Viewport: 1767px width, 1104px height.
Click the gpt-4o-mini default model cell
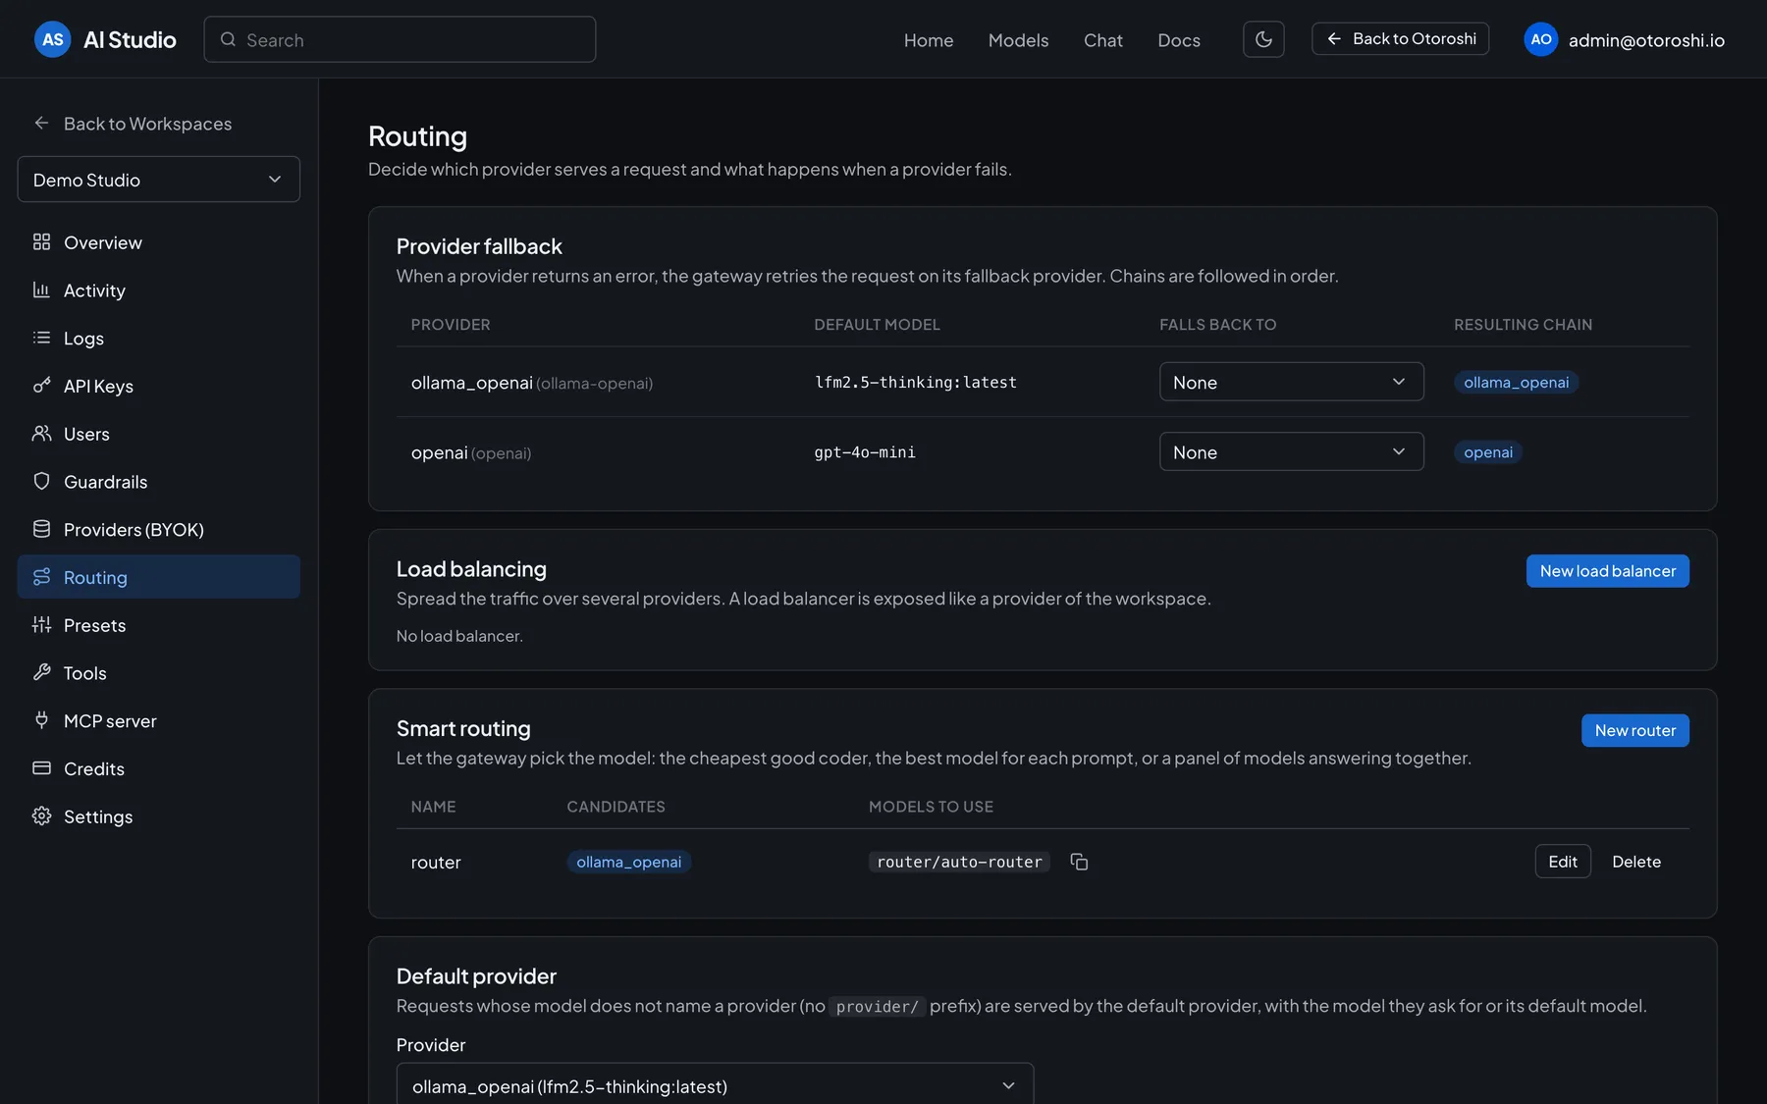pyautogui.click(x=864, y=452)
